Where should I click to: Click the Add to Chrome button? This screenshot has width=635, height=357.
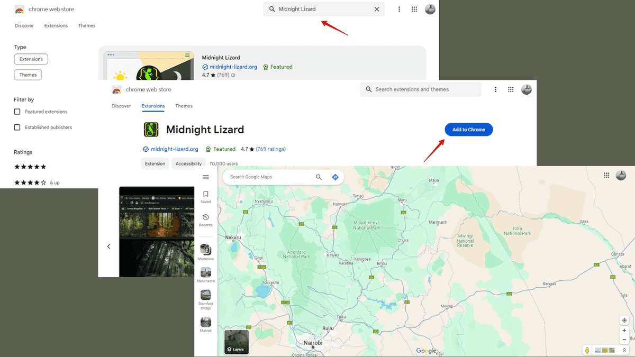tap(468, 129)
